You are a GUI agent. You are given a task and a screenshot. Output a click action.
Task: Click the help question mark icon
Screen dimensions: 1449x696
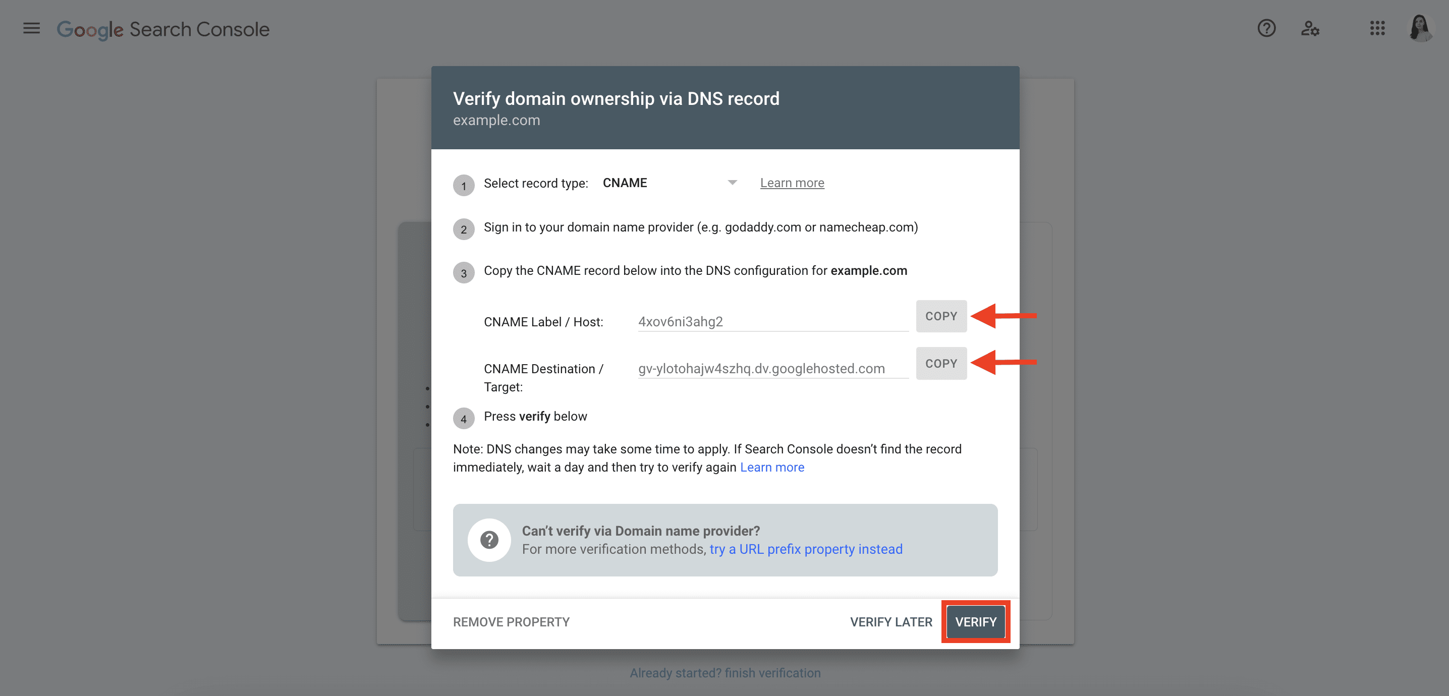coord(1267,28)
